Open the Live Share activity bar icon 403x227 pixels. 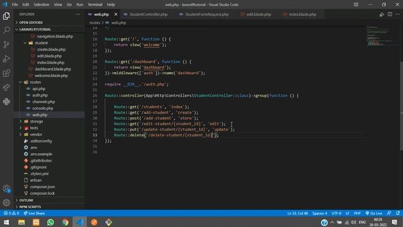click(x=6, y=88)
